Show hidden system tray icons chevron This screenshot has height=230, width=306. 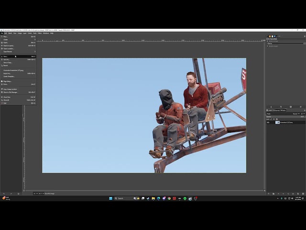tap(278, 198)
